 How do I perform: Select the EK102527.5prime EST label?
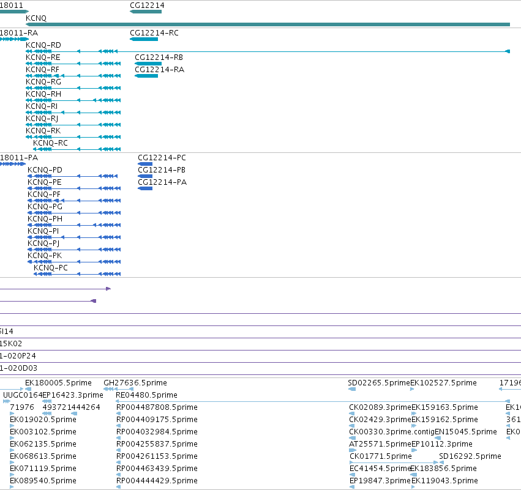tap(444, 383)
